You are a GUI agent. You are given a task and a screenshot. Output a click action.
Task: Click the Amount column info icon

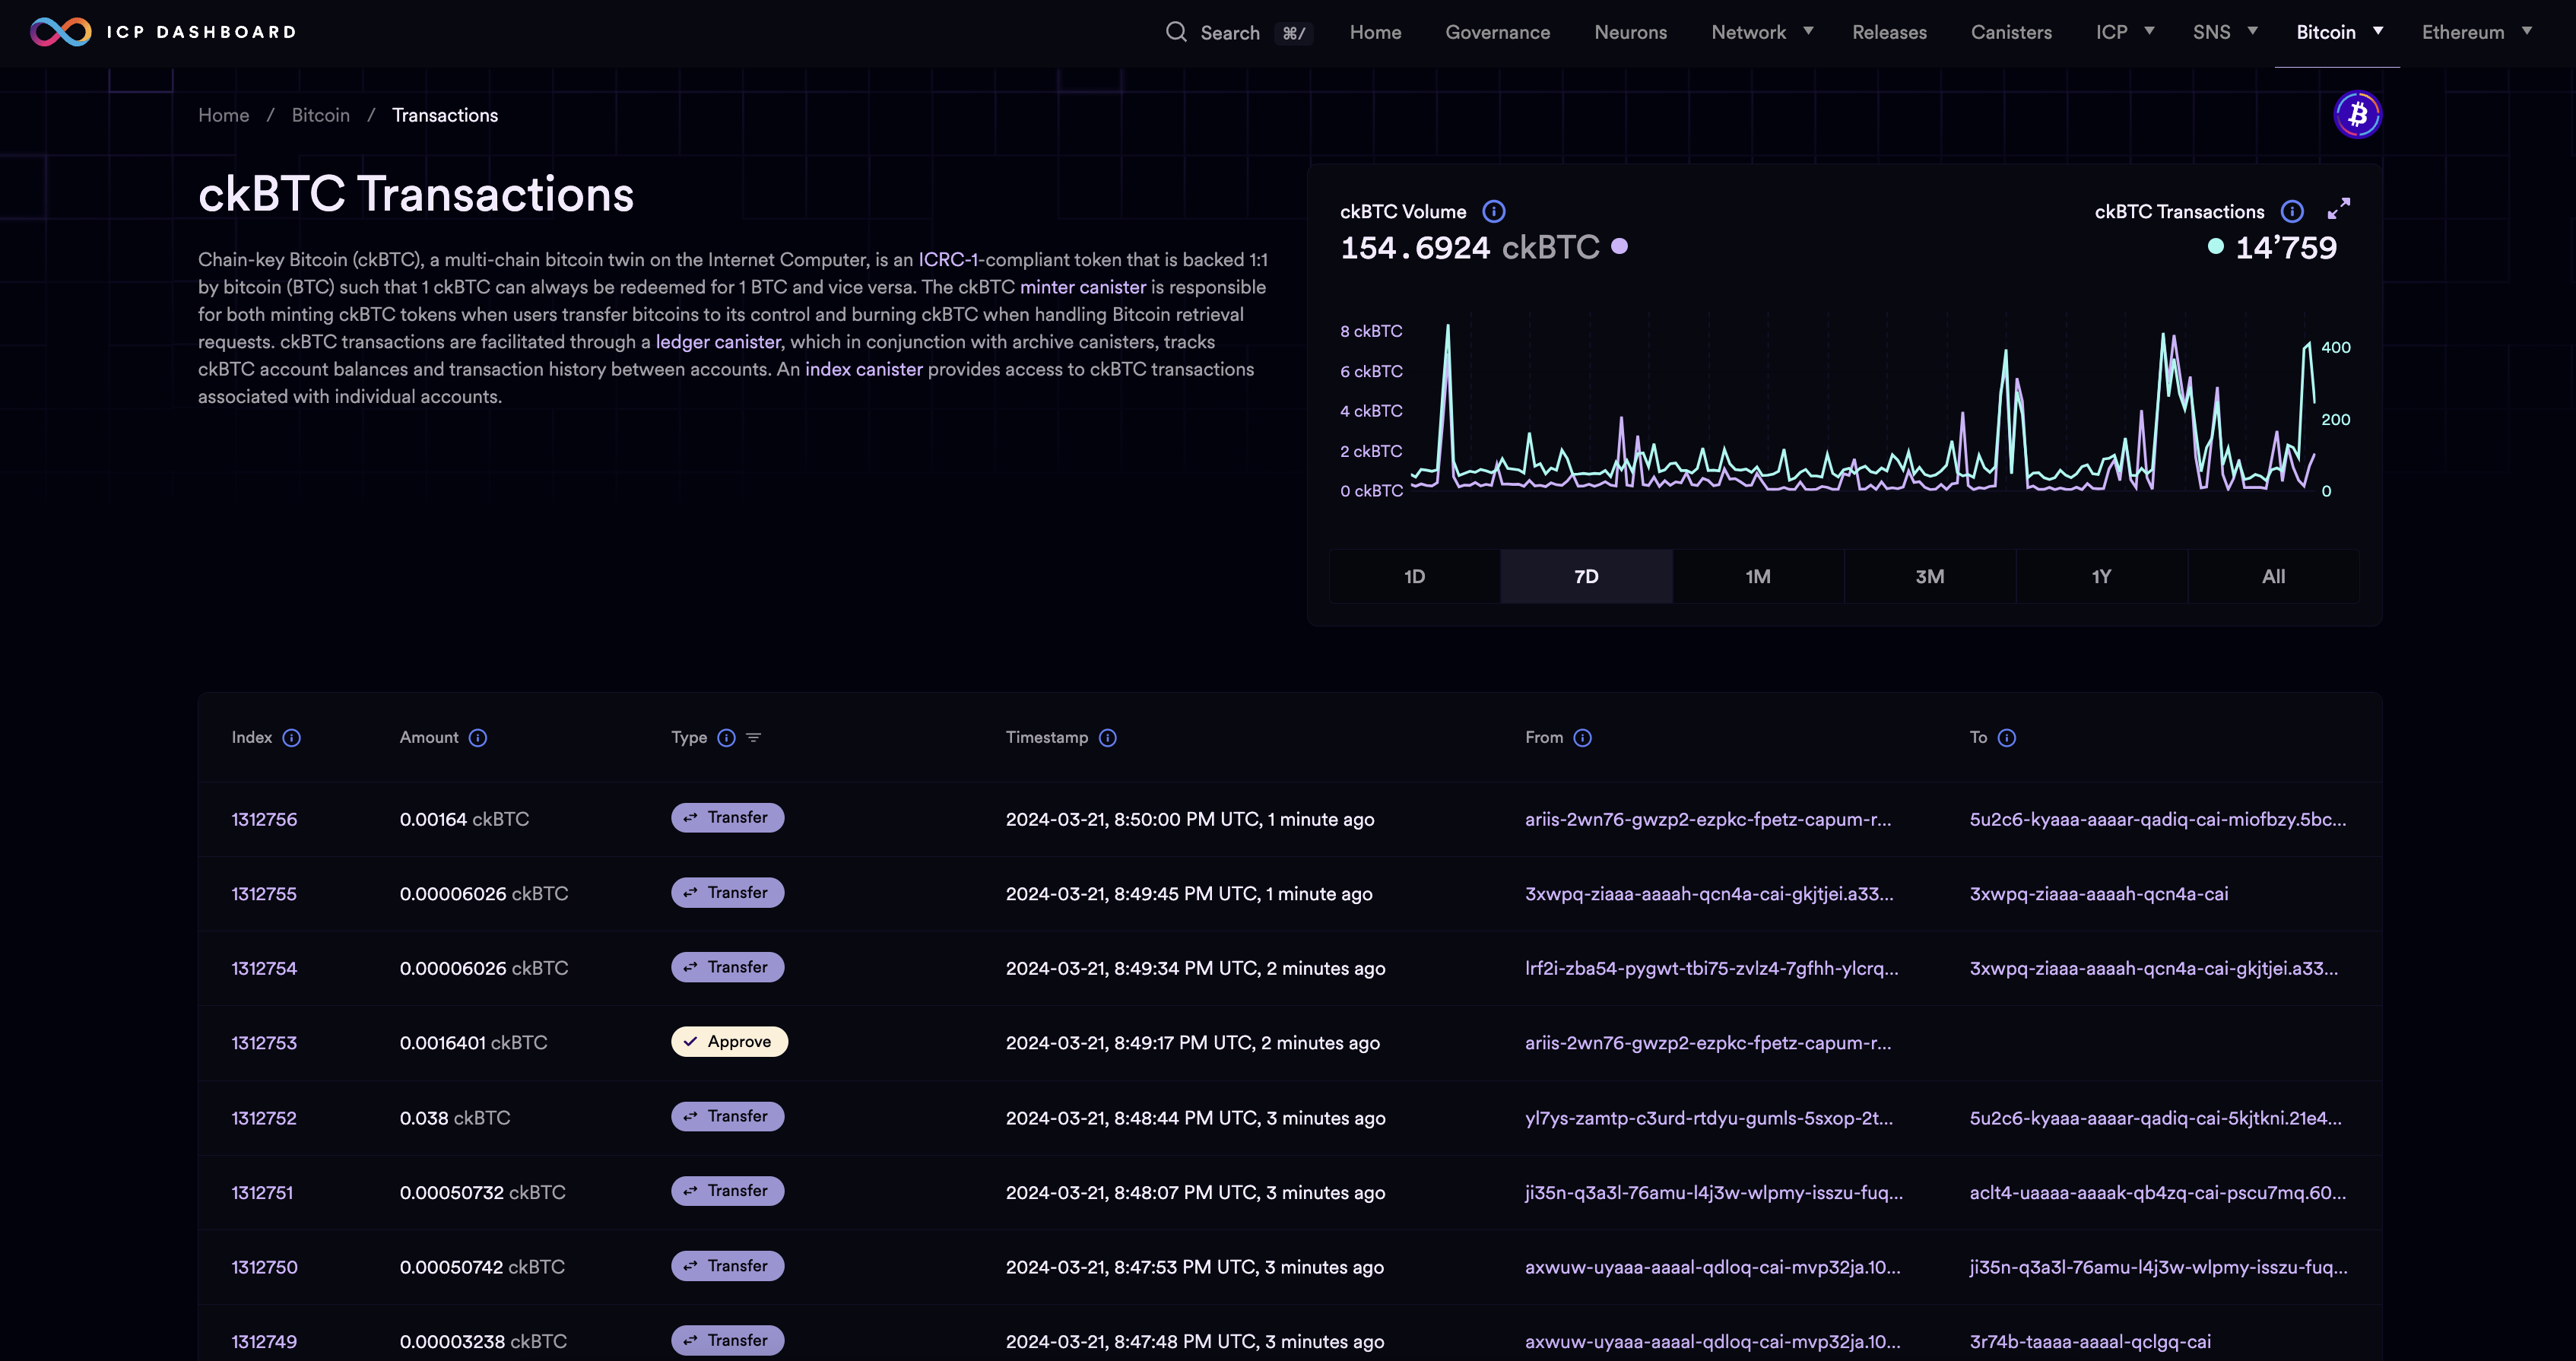point(478,737)
